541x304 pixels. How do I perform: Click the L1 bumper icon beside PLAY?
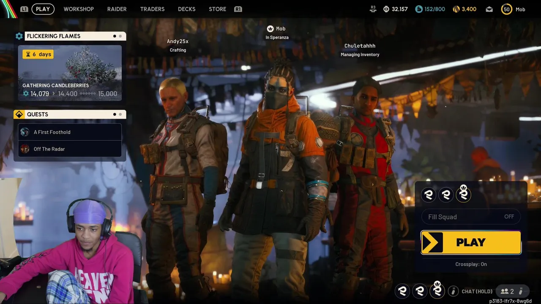pyautogui.click(x=24, y=9)
